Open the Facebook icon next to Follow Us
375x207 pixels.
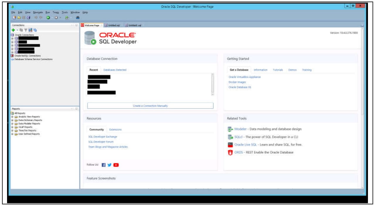tap(104, 165)
